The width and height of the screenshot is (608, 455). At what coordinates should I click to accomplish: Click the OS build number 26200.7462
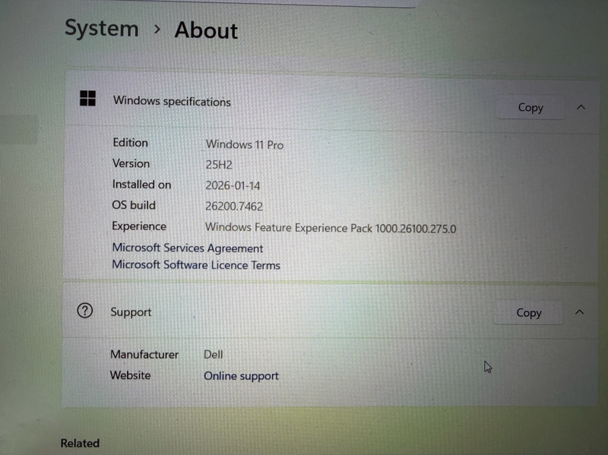tap(234, 206)
